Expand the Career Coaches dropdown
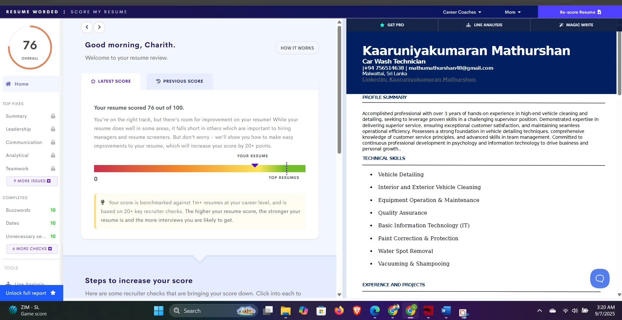Screen dimensions: 622x320 (462, 12)
